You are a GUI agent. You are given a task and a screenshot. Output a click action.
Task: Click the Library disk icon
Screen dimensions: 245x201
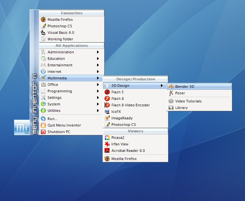[x=171, y=108]
